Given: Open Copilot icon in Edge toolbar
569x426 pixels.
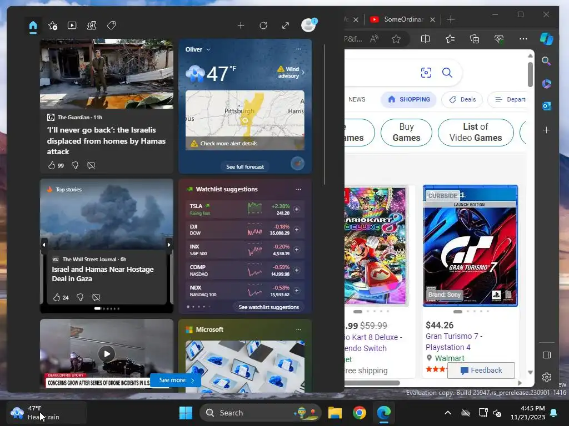Looking at the screenshot, I should [547, 39].
